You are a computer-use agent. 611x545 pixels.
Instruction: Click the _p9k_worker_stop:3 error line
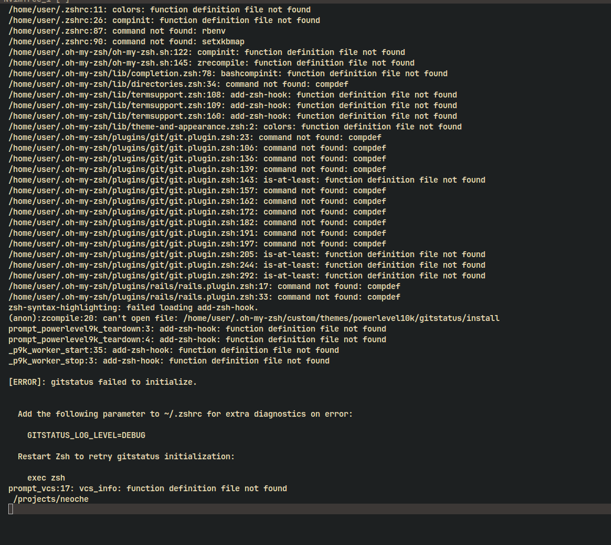click(x=169, y=361)
